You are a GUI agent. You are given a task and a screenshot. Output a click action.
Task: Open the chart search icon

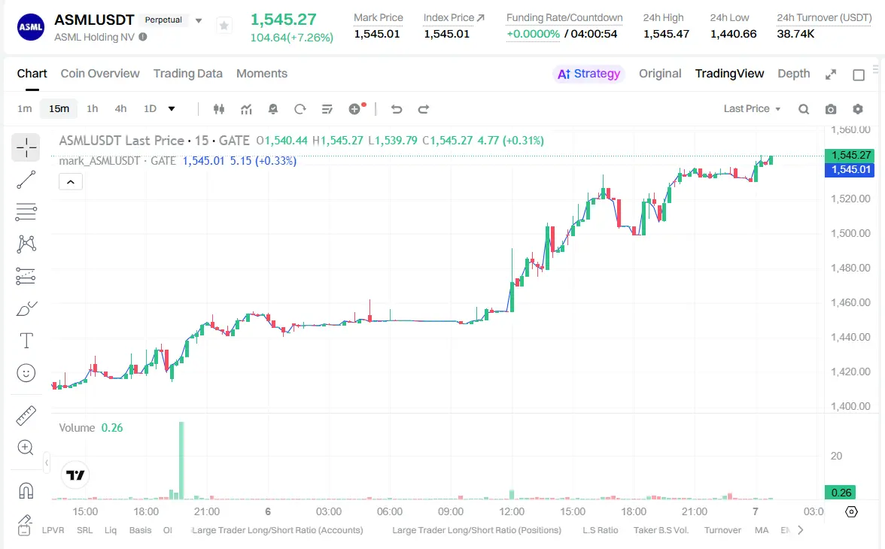[x=804, y=109]
